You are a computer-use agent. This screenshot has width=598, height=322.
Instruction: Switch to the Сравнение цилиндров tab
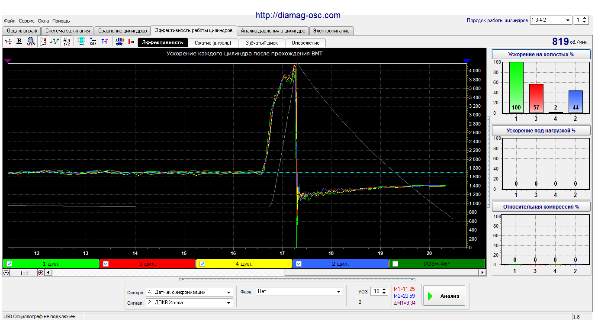point(122,31)
